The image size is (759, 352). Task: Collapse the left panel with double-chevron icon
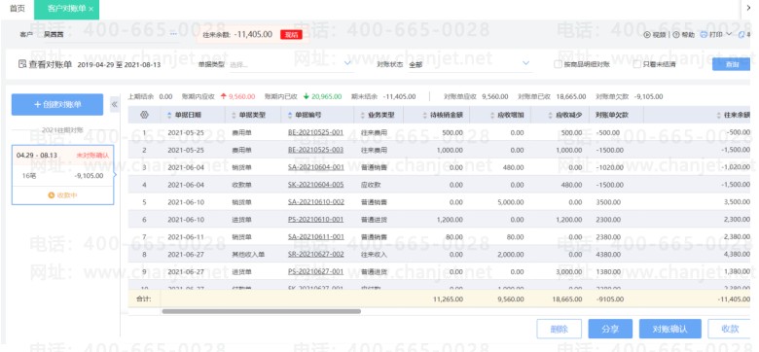coord(114,104)
